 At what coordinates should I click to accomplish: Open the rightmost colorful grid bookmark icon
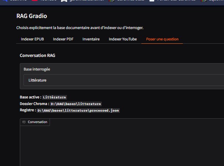pyautogui.click(x=203, y=1)
